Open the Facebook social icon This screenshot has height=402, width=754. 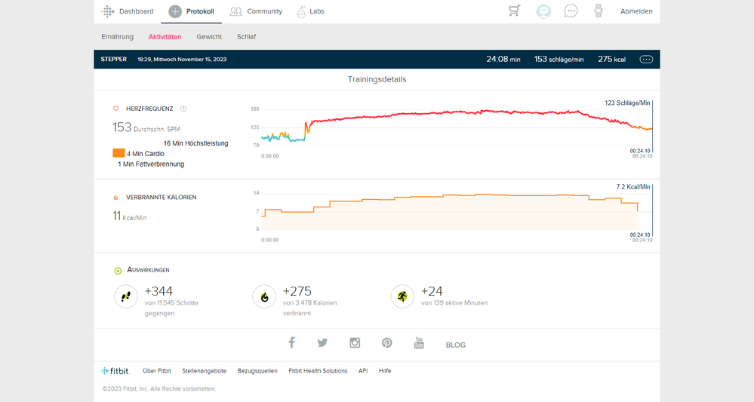tap(291, 342)
